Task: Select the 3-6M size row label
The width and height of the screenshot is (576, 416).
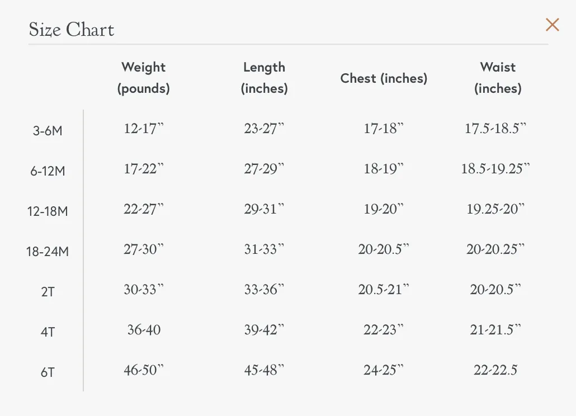Action: (48, 131)
